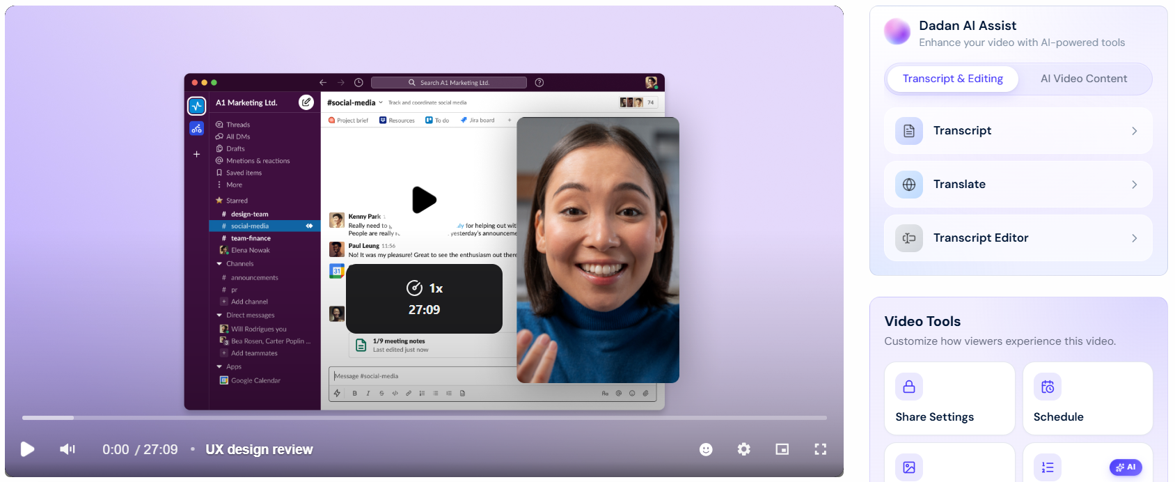The width and height of the screenshot is (1175, 482).
Task: Open Share Settings card
Action: coord(949,398)
